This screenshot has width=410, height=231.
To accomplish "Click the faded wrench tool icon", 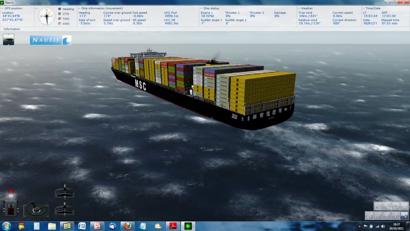I will coord(387,206).
